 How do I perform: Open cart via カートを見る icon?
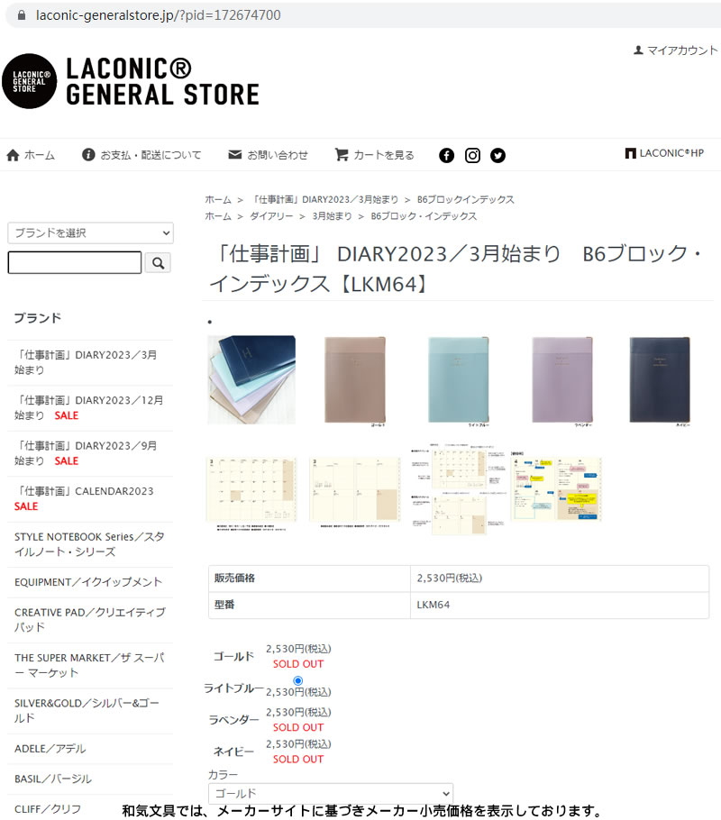pyautogui.click(x=342, y=155)
